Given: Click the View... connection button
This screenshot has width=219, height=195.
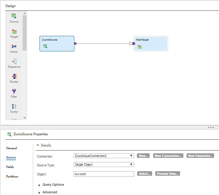Looking at the screenshot, I should (x=143, y=156).
